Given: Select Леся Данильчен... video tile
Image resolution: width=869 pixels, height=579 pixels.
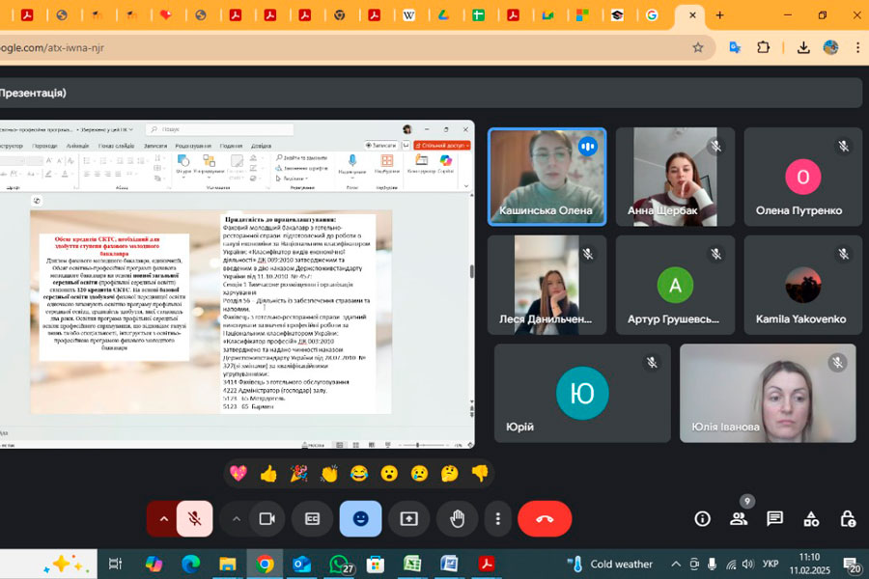Looking at the screenshot, I should [547, 285].
